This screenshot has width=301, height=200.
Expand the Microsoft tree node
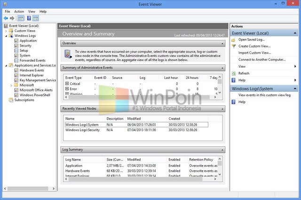tap(11, 85)
